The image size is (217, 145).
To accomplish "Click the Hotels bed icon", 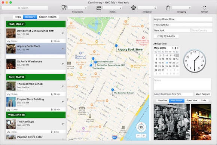I will (99, 8).
